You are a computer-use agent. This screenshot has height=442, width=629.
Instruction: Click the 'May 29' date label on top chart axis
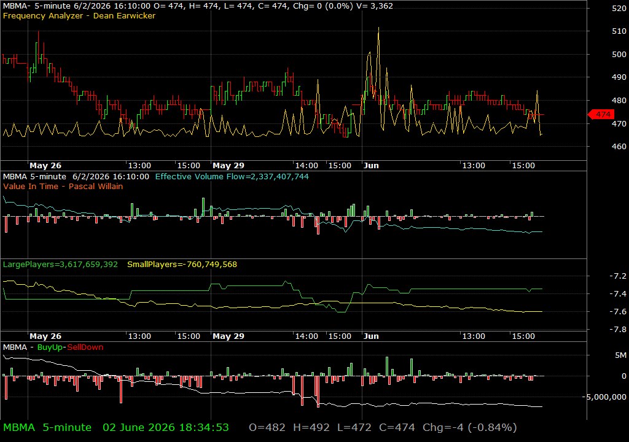[229, 166]
